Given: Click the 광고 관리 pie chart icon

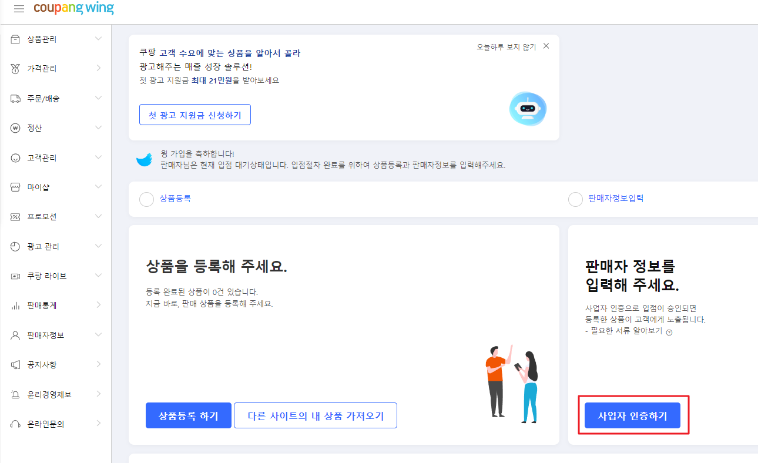Looking at the screenshot, I should (16, 246).
